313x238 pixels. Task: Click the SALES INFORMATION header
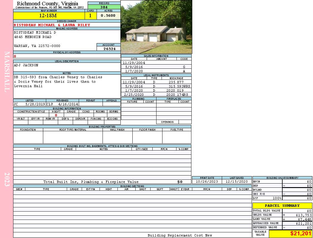[156, 56]
